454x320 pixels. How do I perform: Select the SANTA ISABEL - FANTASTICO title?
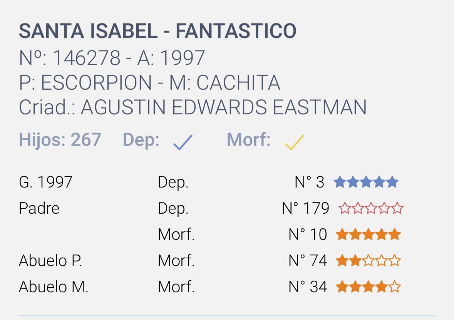[x=157, y=31]
